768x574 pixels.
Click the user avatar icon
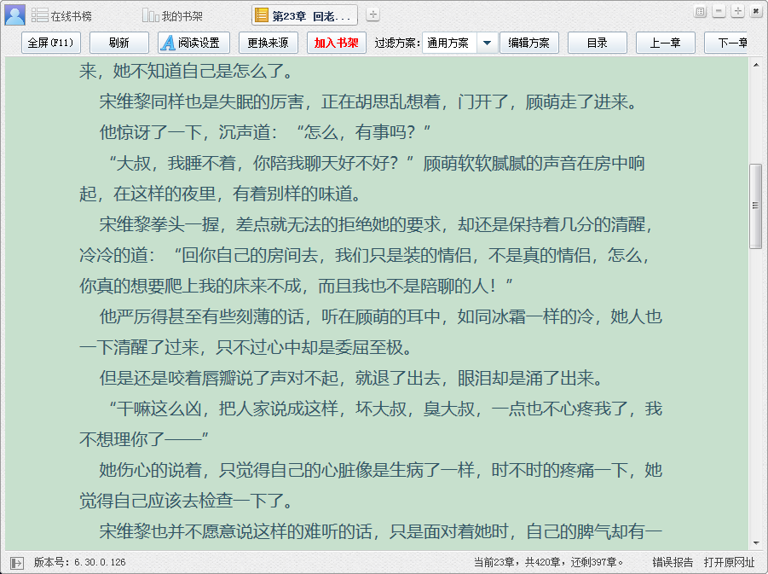pyautogui.click(x=14, y=14)
